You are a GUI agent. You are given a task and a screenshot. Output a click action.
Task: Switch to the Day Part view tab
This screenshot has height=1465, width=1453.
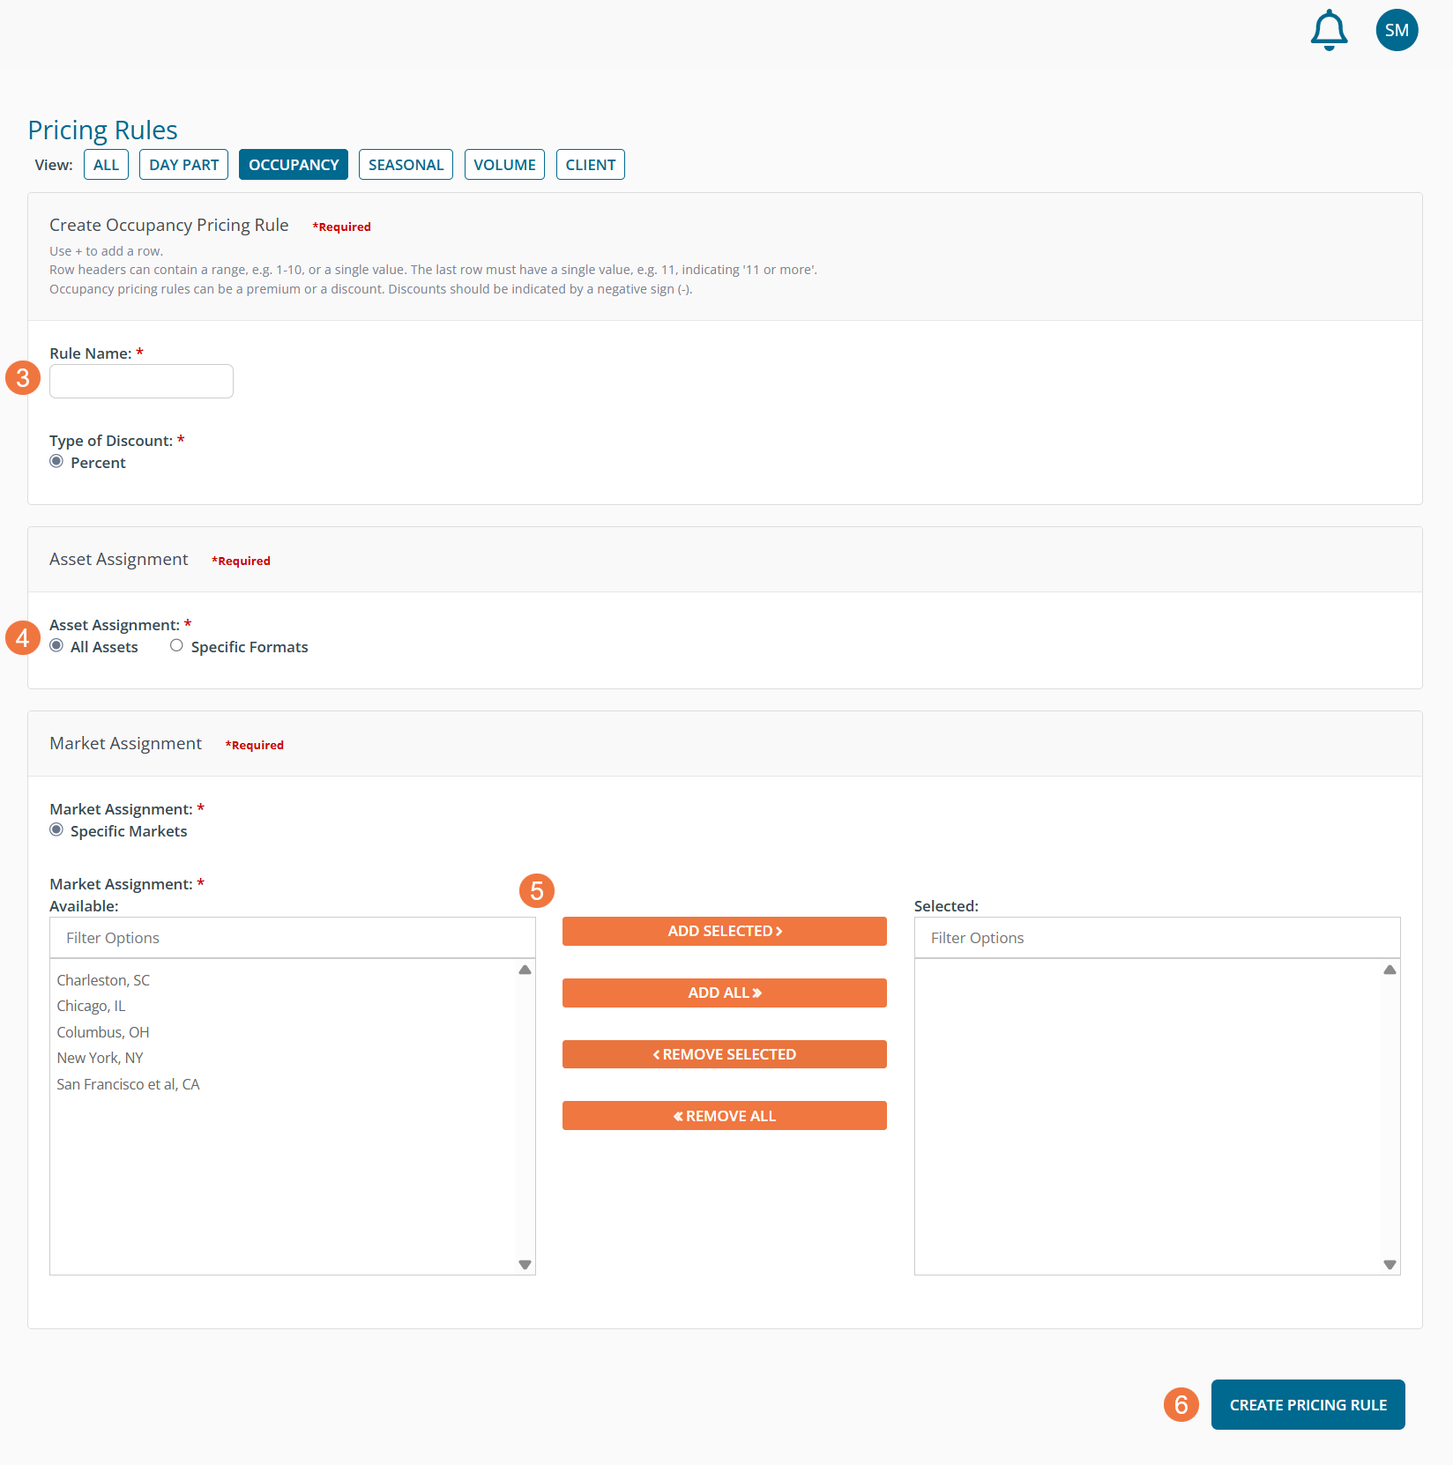click(183, 165)
